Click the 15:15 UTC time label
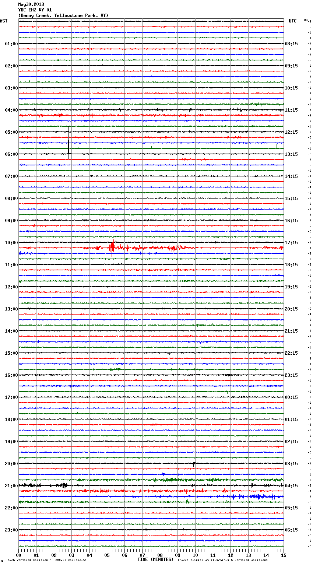The width and height of the screenshot is (313, 565). pyautogui.click(x=291, y=199)
